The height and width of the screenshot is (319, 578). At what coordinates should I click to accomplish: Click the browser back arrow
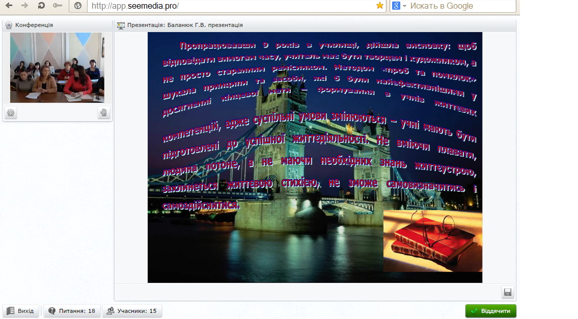pos(9,6)
